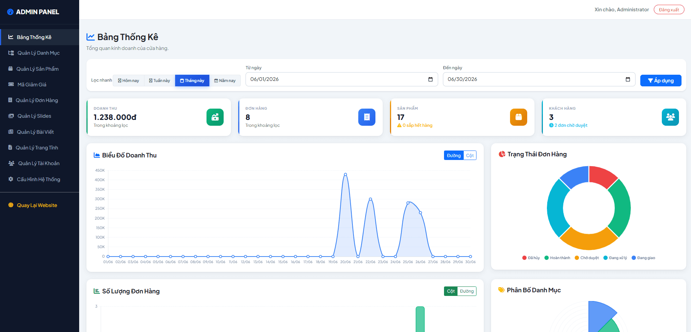Switch revenue chart to Đường view

pyautogui.click(x=454, y=156)
